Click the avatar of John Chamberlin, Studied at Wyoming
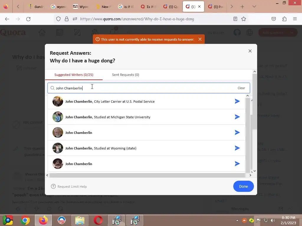 [58, 148]
